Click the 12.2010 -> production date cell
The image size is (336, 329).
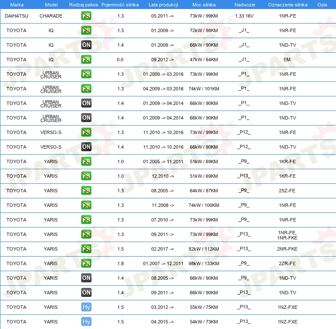click(163, 176)
